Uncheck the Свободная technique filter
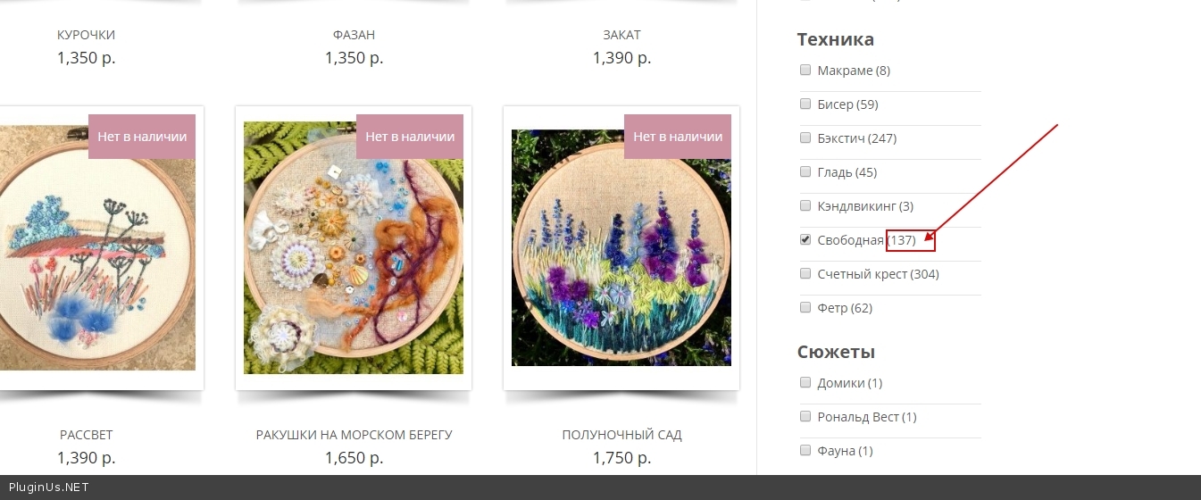The height and width of the screenshot is (500, 1201). click(x=805, y=239)
